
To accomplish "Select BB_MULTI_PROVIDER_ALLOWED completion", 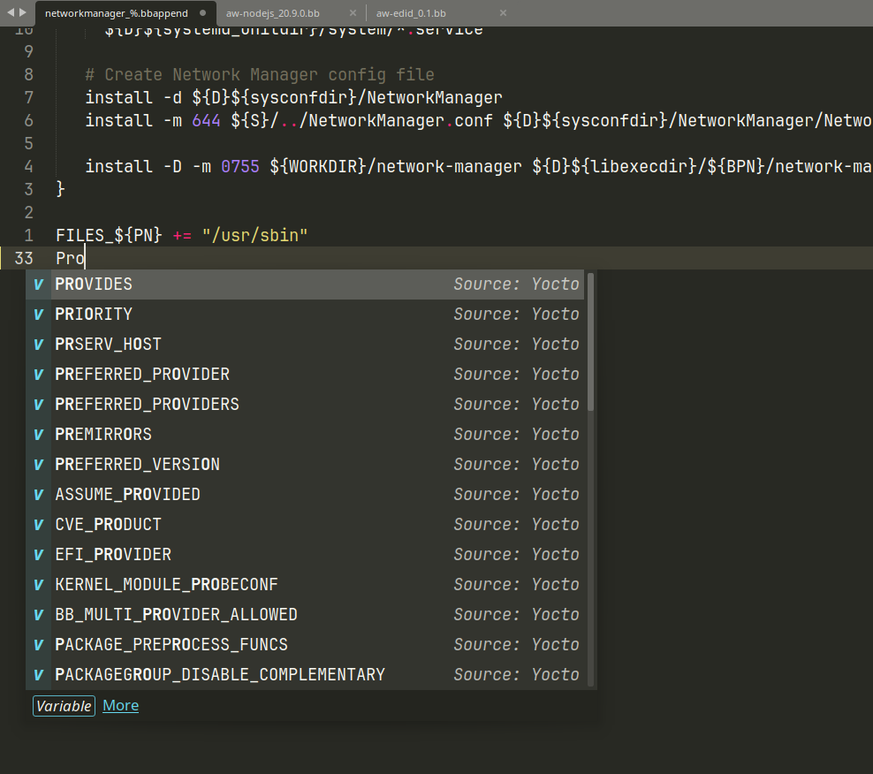I will [x=305, y=615].
